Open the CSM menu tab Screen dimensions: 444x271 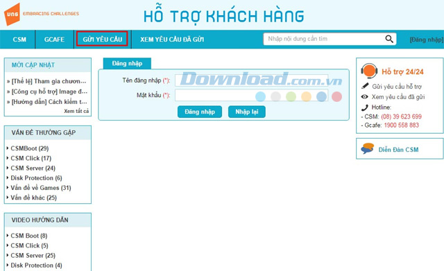pyautogui.click(x=19, y=40)
